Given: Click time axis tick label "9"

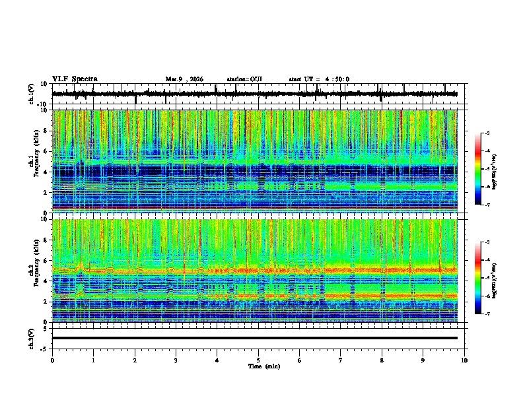Looking at the screenshot, I should [x=423, y=360].
